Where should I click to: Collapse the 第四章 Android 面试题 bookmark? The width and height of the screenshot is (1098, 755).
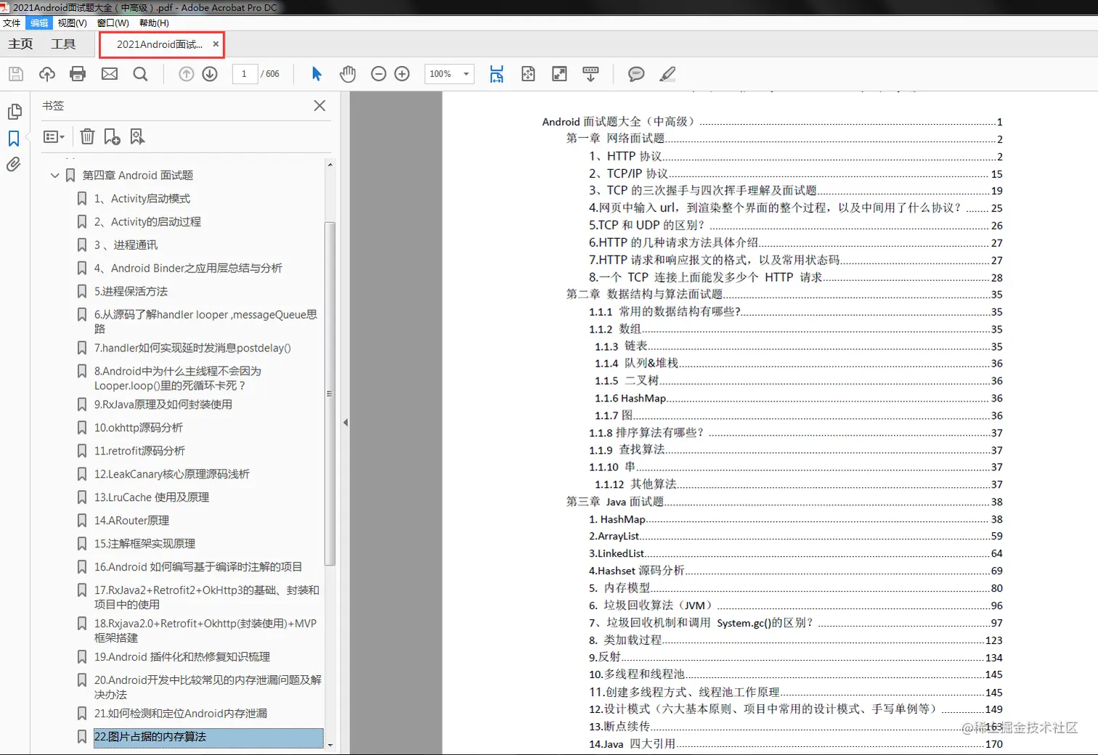click(54, 176)
